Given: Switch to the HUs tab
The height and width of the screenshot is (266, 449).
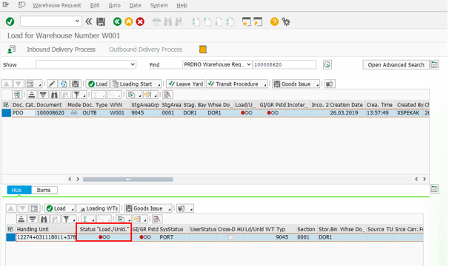Looking at the screenshot, I should point(19,190).
